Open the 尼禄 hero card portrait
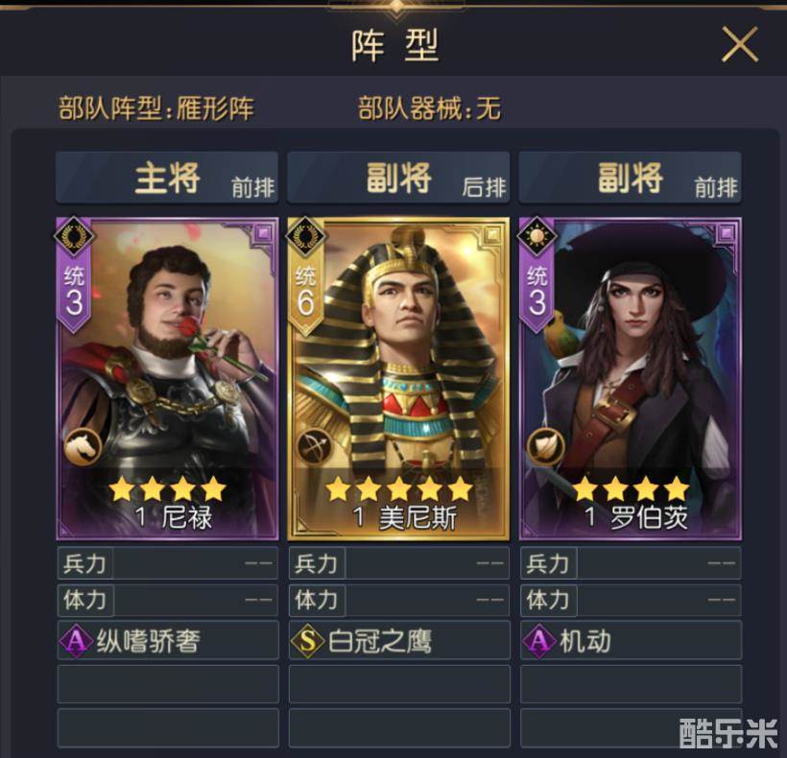 click(x=167, y=379)
